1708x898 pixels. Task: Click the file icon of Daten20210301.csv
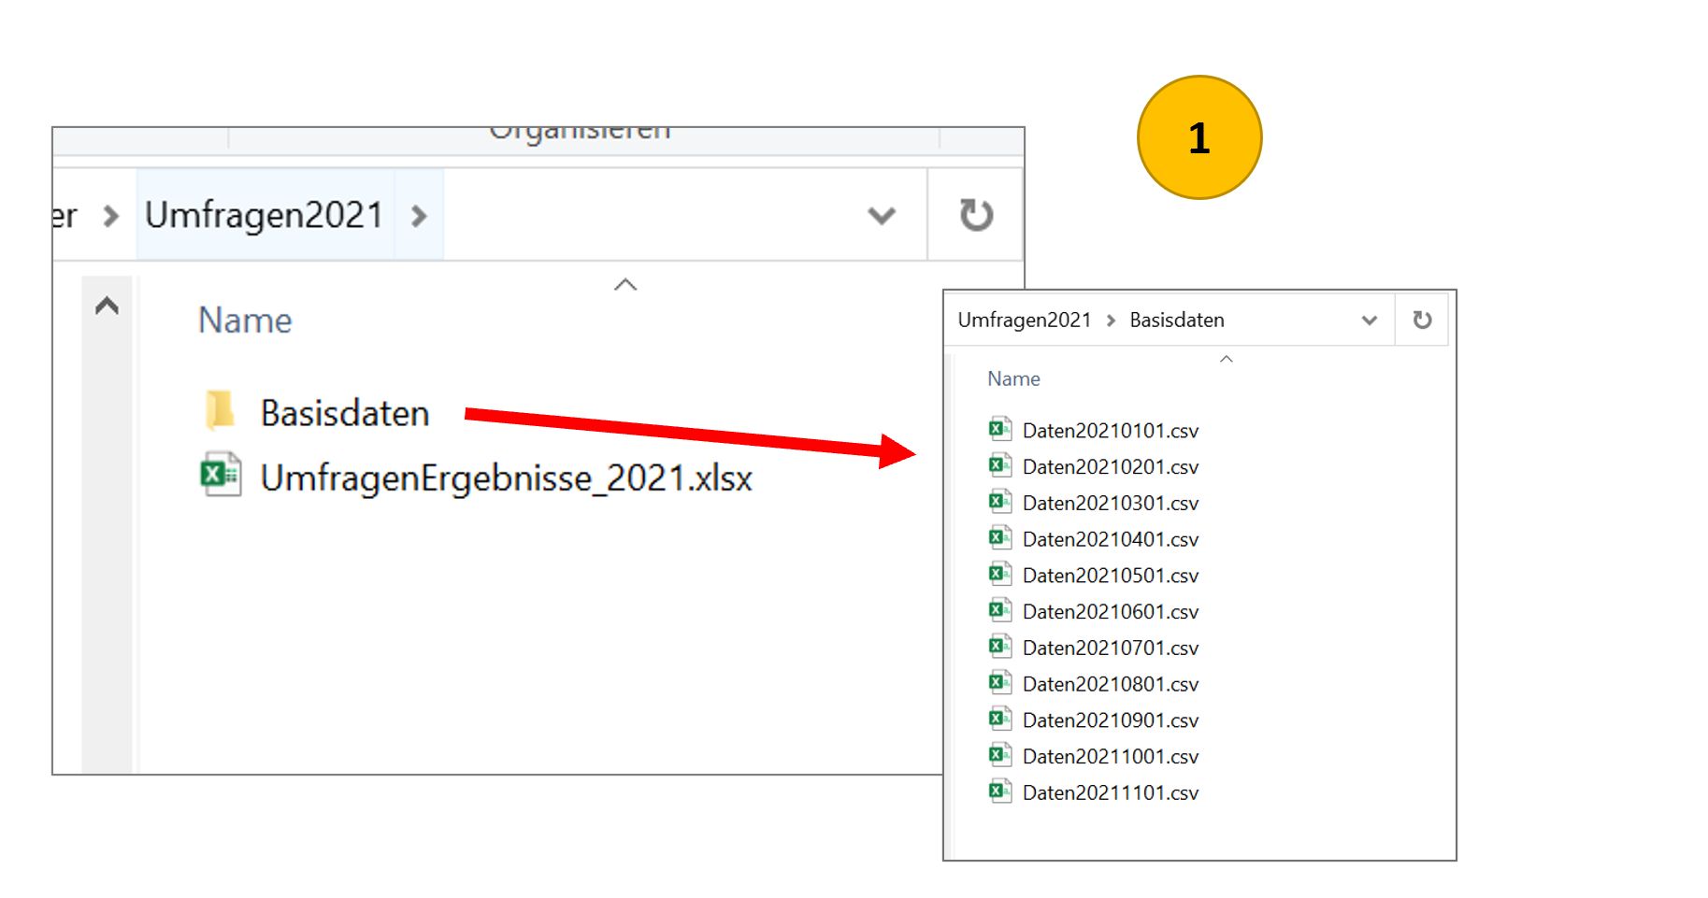click(1000, 502)
